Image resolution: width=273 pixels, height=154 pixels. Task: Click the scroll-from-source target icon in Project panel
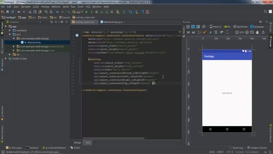click(52, 22)
